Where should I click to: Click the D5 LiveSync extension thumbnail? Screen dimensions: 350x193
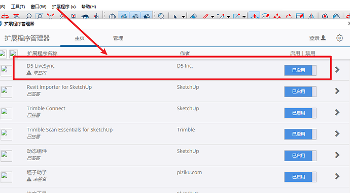click(6, 71)
